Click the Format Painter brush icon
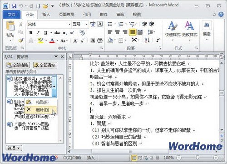Viewport: 227px width, 164px height. coord(21,40)
